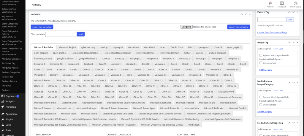This screenshot has width=304, height=136.
Task: Switch to the Microsoft Project metadata tab
Action: 67,47
